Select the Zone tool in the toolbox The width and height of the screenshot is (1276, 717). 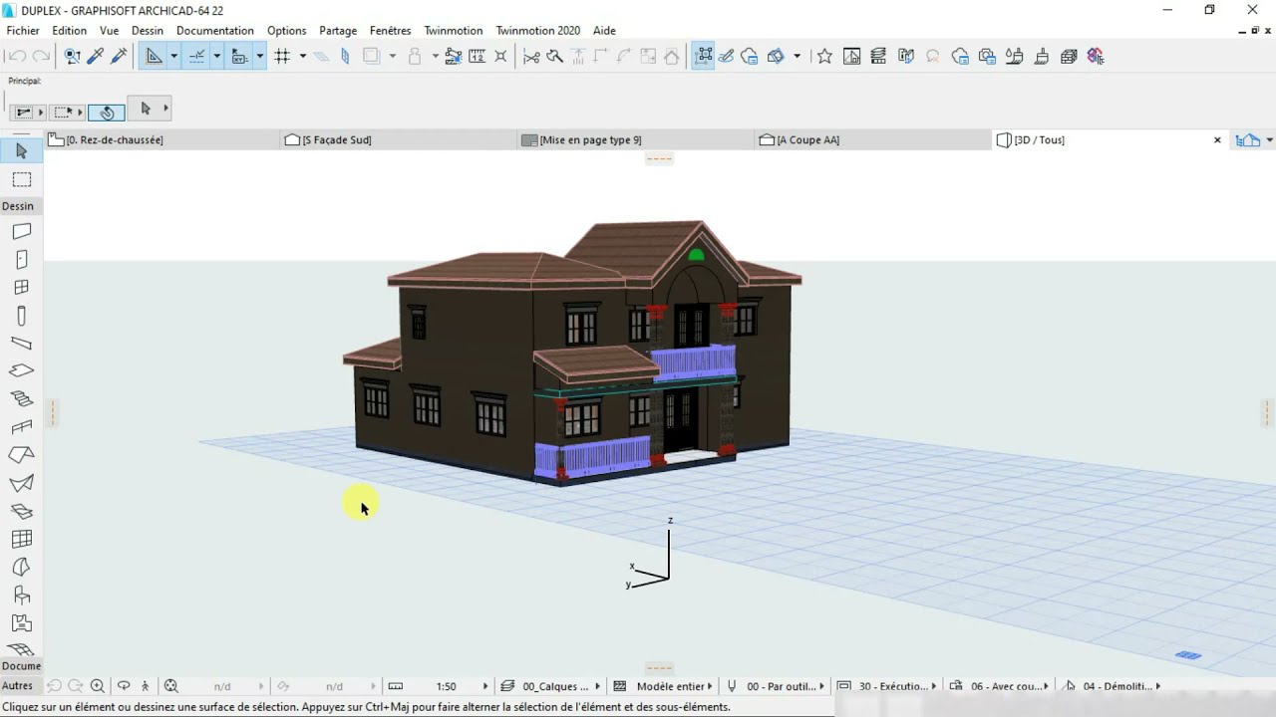click(21, 623)
